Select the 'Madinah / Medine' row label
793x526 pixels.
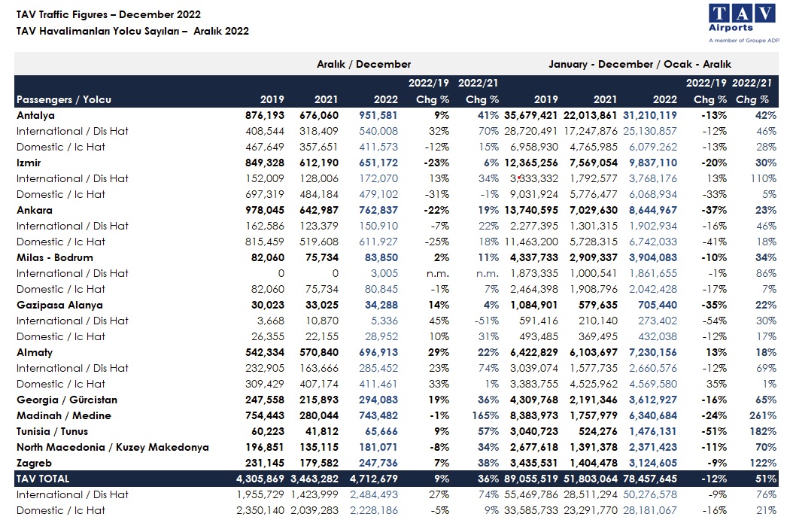coord(64,415)
